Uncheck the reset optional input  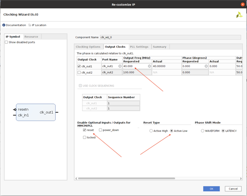[x=84, y=130]
